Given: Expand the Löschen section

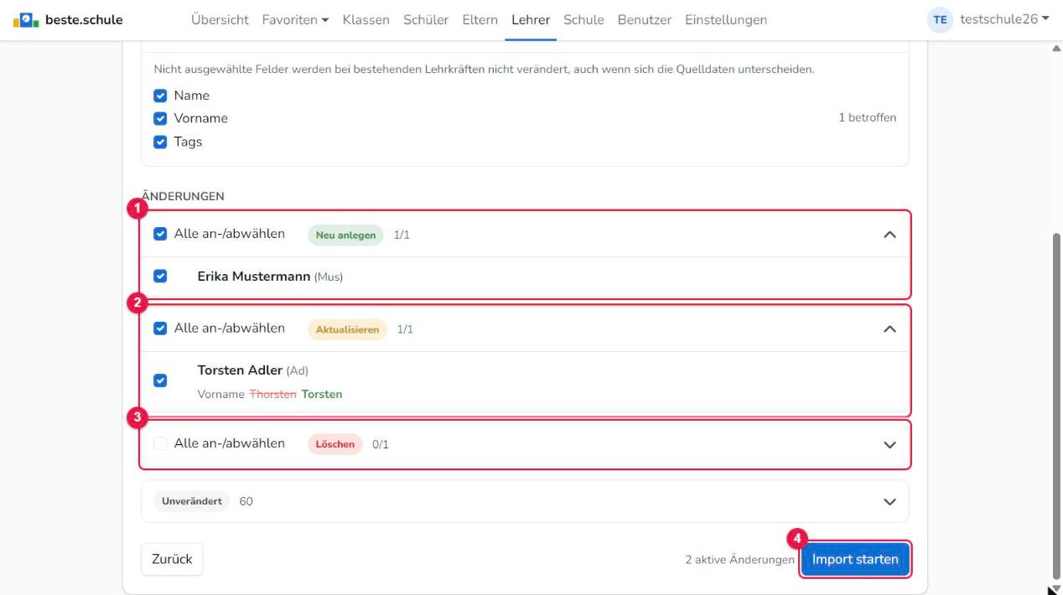Looking at the screenshot, I should point(890,445).
